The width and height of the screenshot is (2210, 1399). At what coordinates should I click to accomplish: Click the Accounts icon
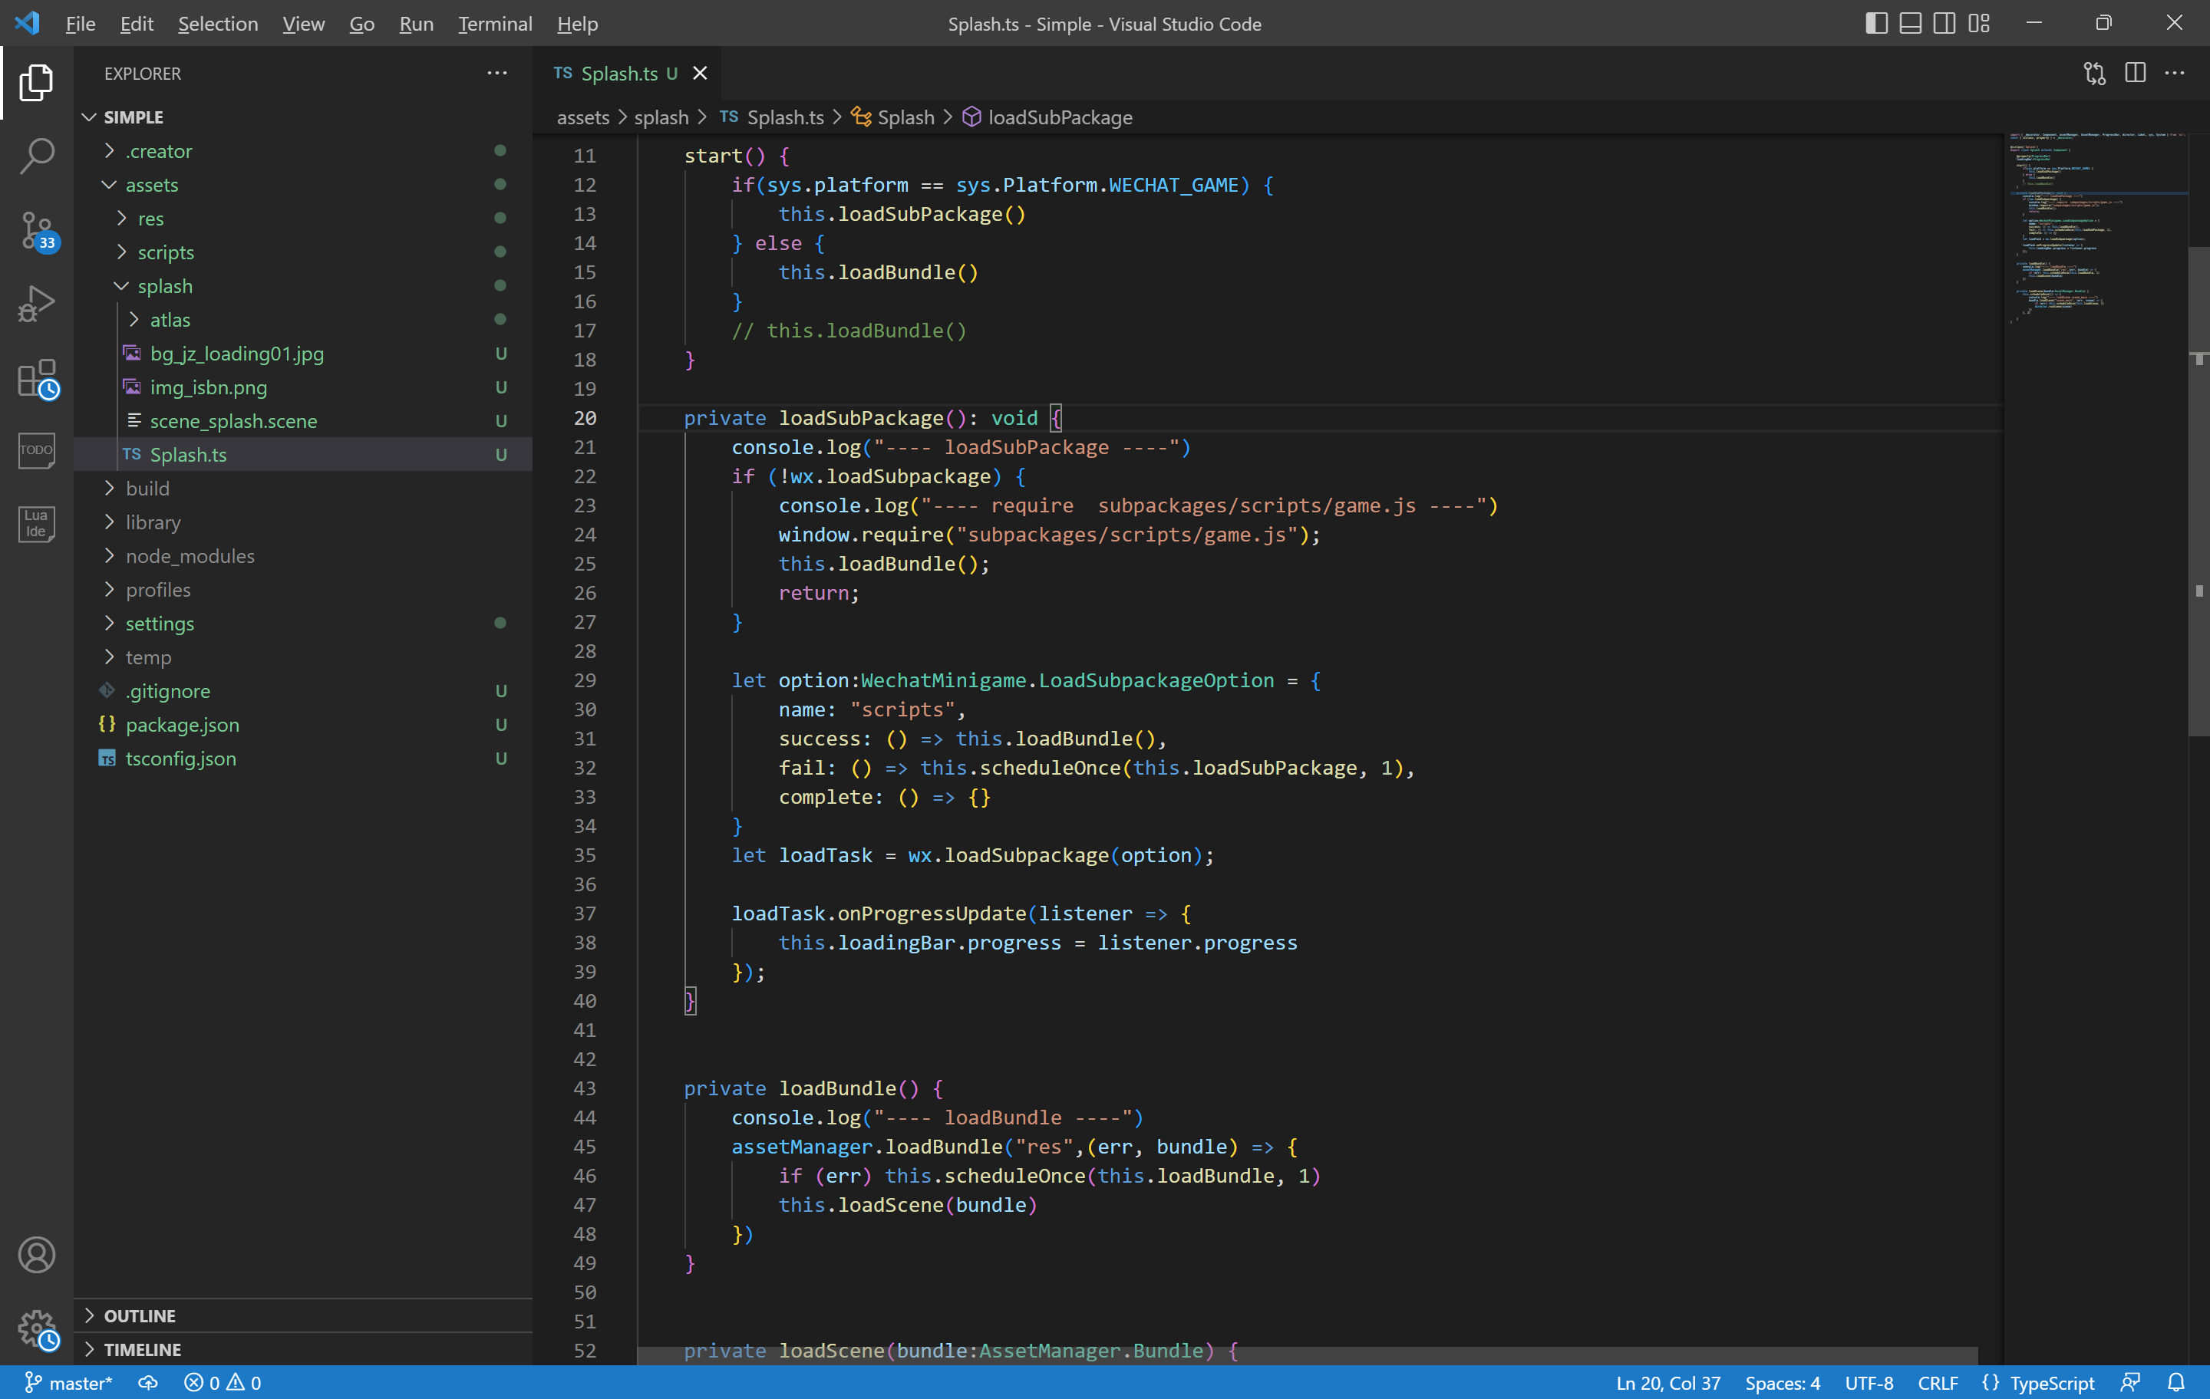click(x=37, y=1254)
